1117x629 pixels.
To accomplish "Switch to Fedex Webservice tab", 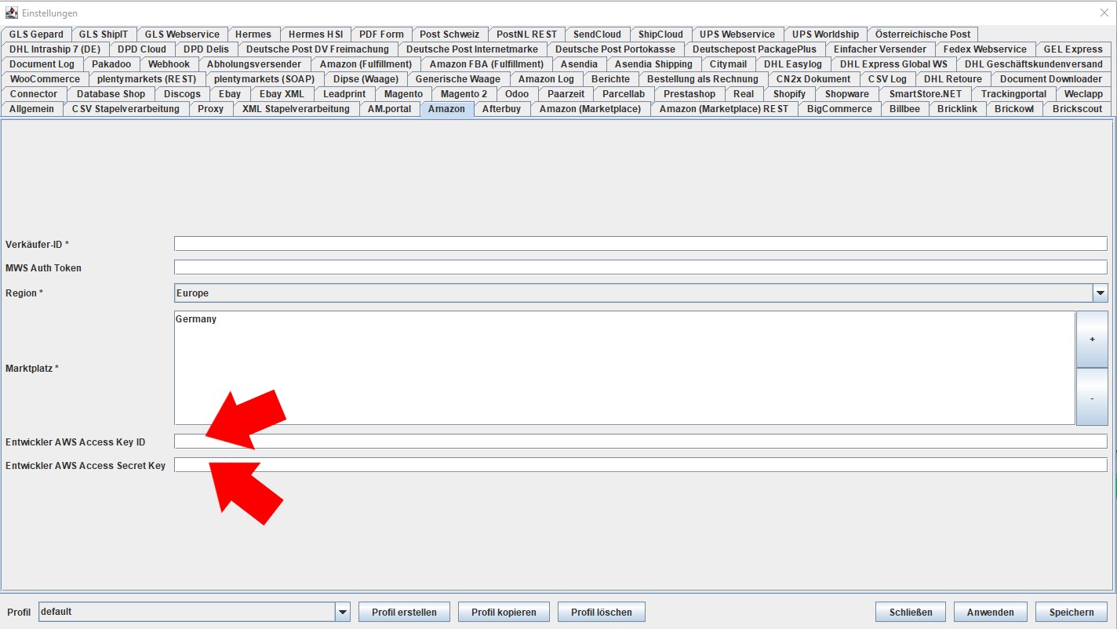I will tap(985, 49).
